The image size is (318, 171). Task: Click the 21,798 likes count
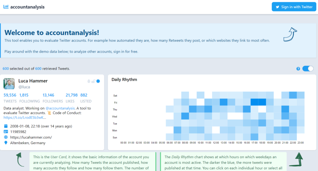[x=72, y=95]
